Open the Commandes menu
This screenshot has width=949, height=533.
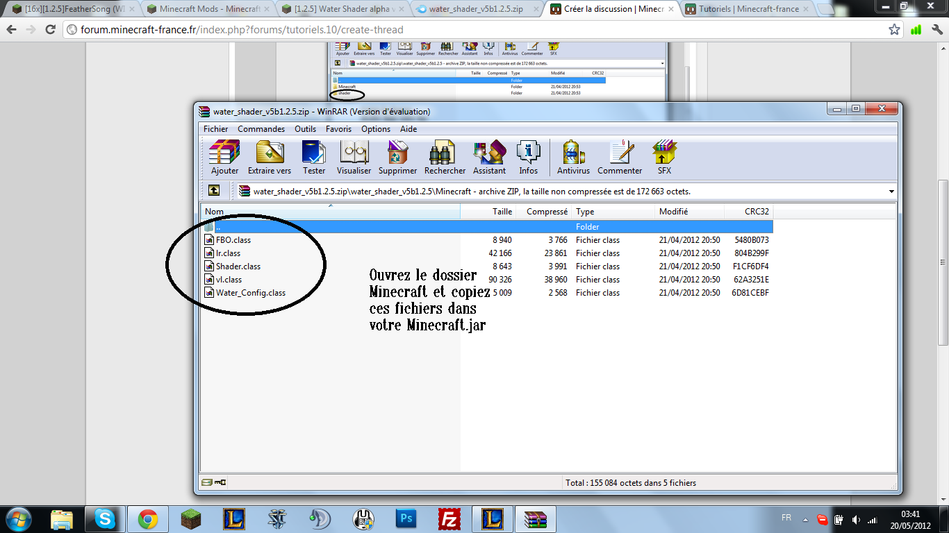(261, 129)
